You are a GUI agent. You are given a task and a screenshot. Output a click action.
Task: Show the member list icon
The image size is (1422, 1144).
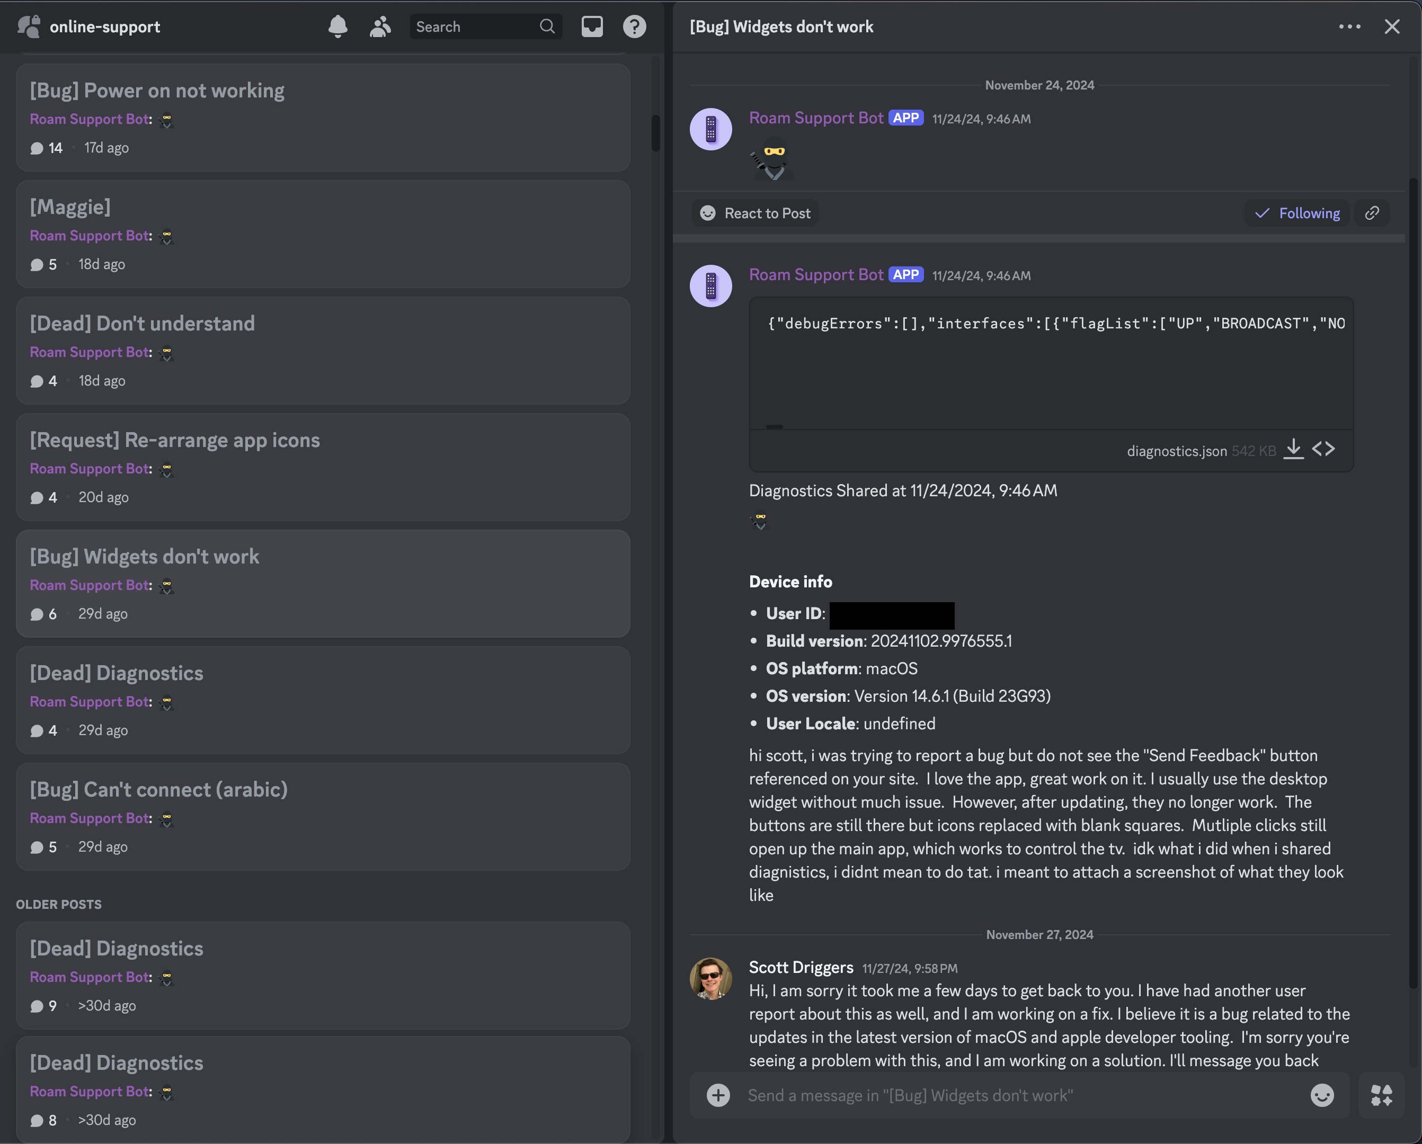(x=380, y=26)
